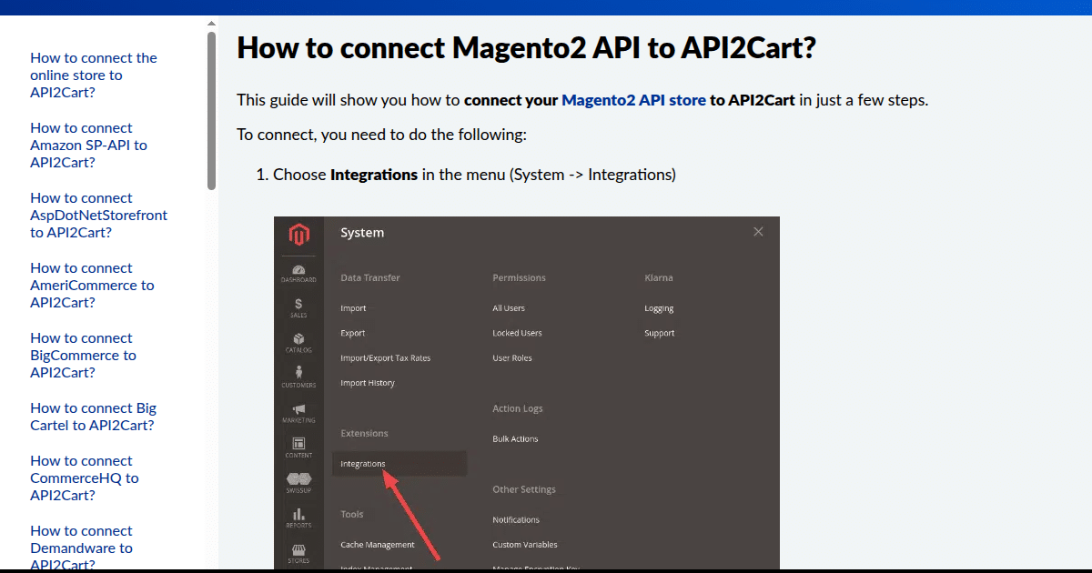Click 'To connect, you need to do' sentence
The image size is (1092, 573).
coord(381,136)
